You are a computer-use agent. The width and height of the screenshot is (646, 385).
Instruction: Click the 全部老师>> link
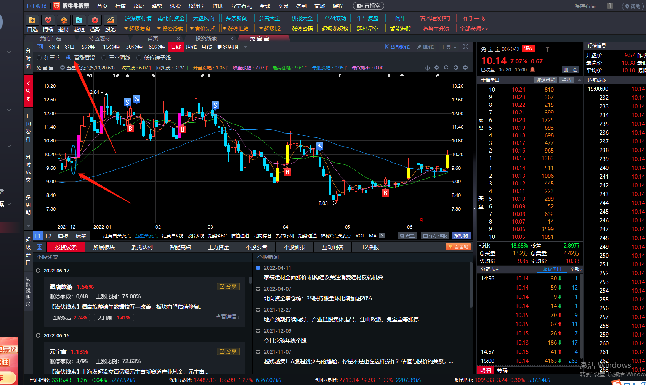pos(474,29)
